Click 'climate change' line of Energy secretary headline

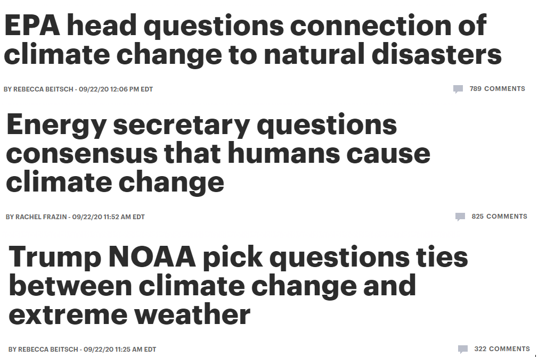click(115, 182)
